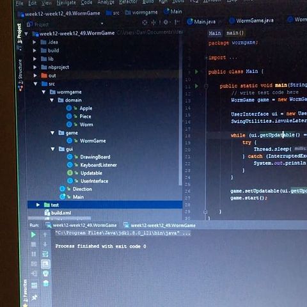Image resolution: width=307 pixels, height=307 pixels.
Task: Expand the build folder
Action: tap(35, 51)
